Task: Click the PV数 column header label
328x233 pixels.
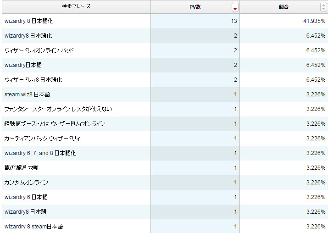Action: [x=195, y=7]
